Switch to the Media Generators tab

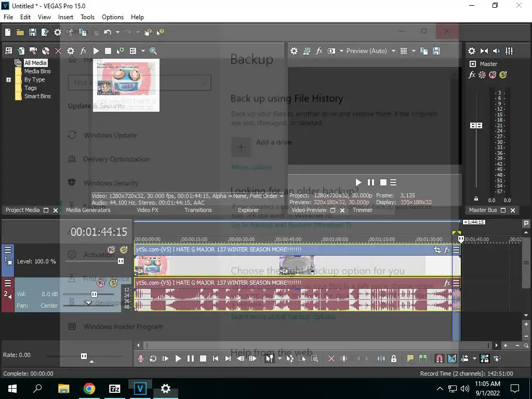click(88, 210)
